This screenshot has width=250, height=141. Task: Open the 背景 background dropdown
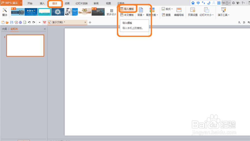[x=140, y=12]
